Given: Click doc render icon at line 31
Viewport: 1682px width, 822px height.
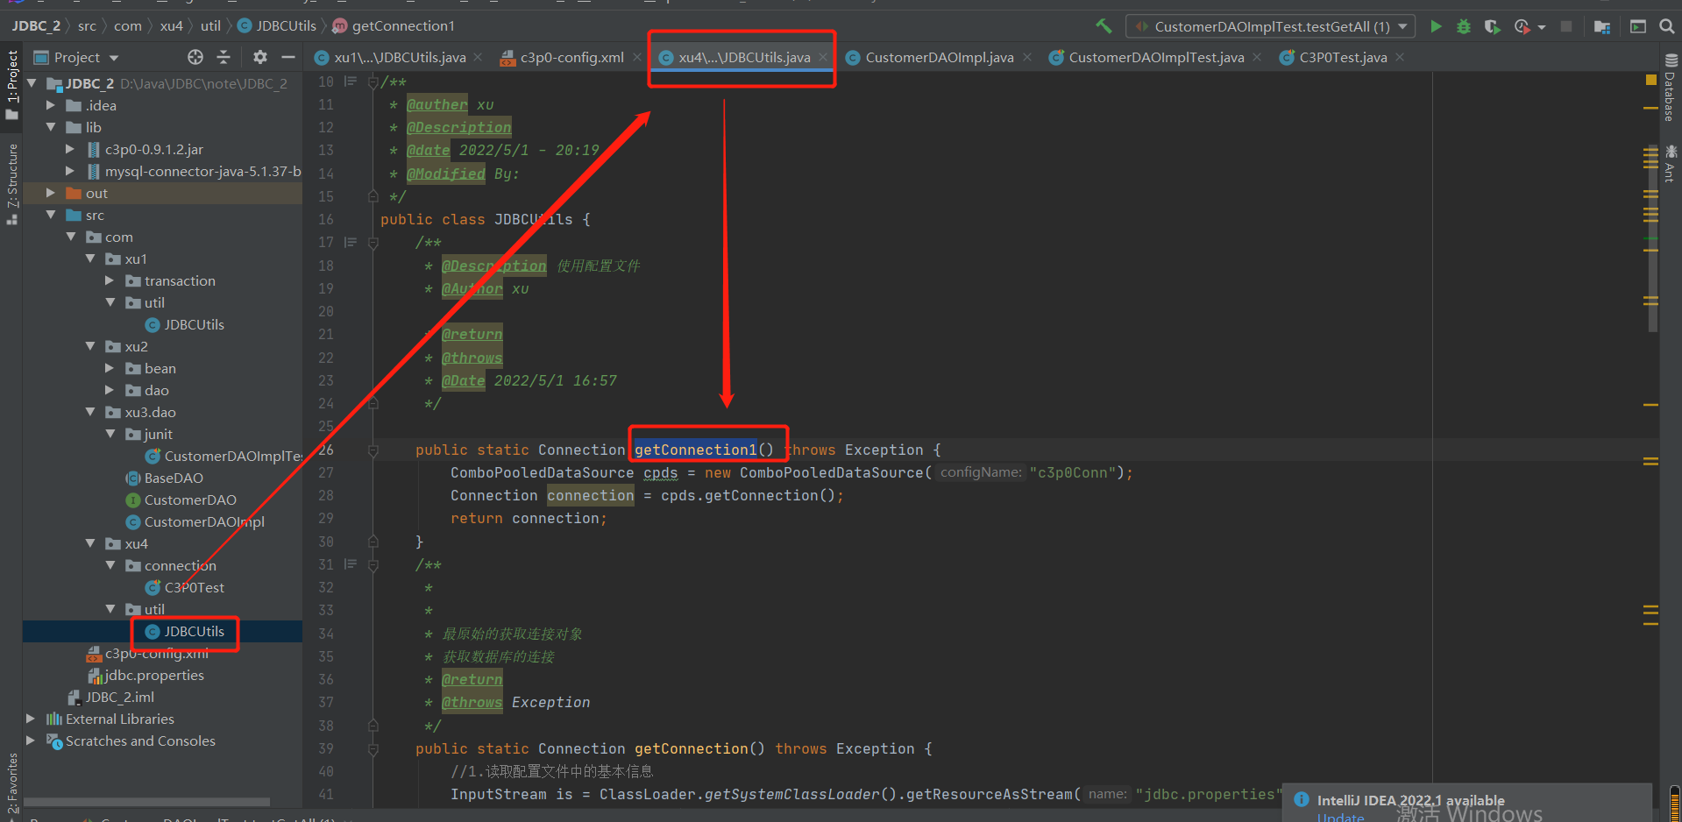Looking at the screenshot, I should click(x=351, y=565).
